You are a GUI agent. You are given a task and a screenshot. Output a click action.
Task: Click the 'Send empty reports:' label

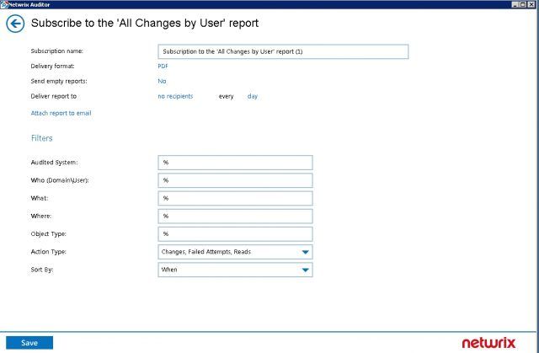59,81
